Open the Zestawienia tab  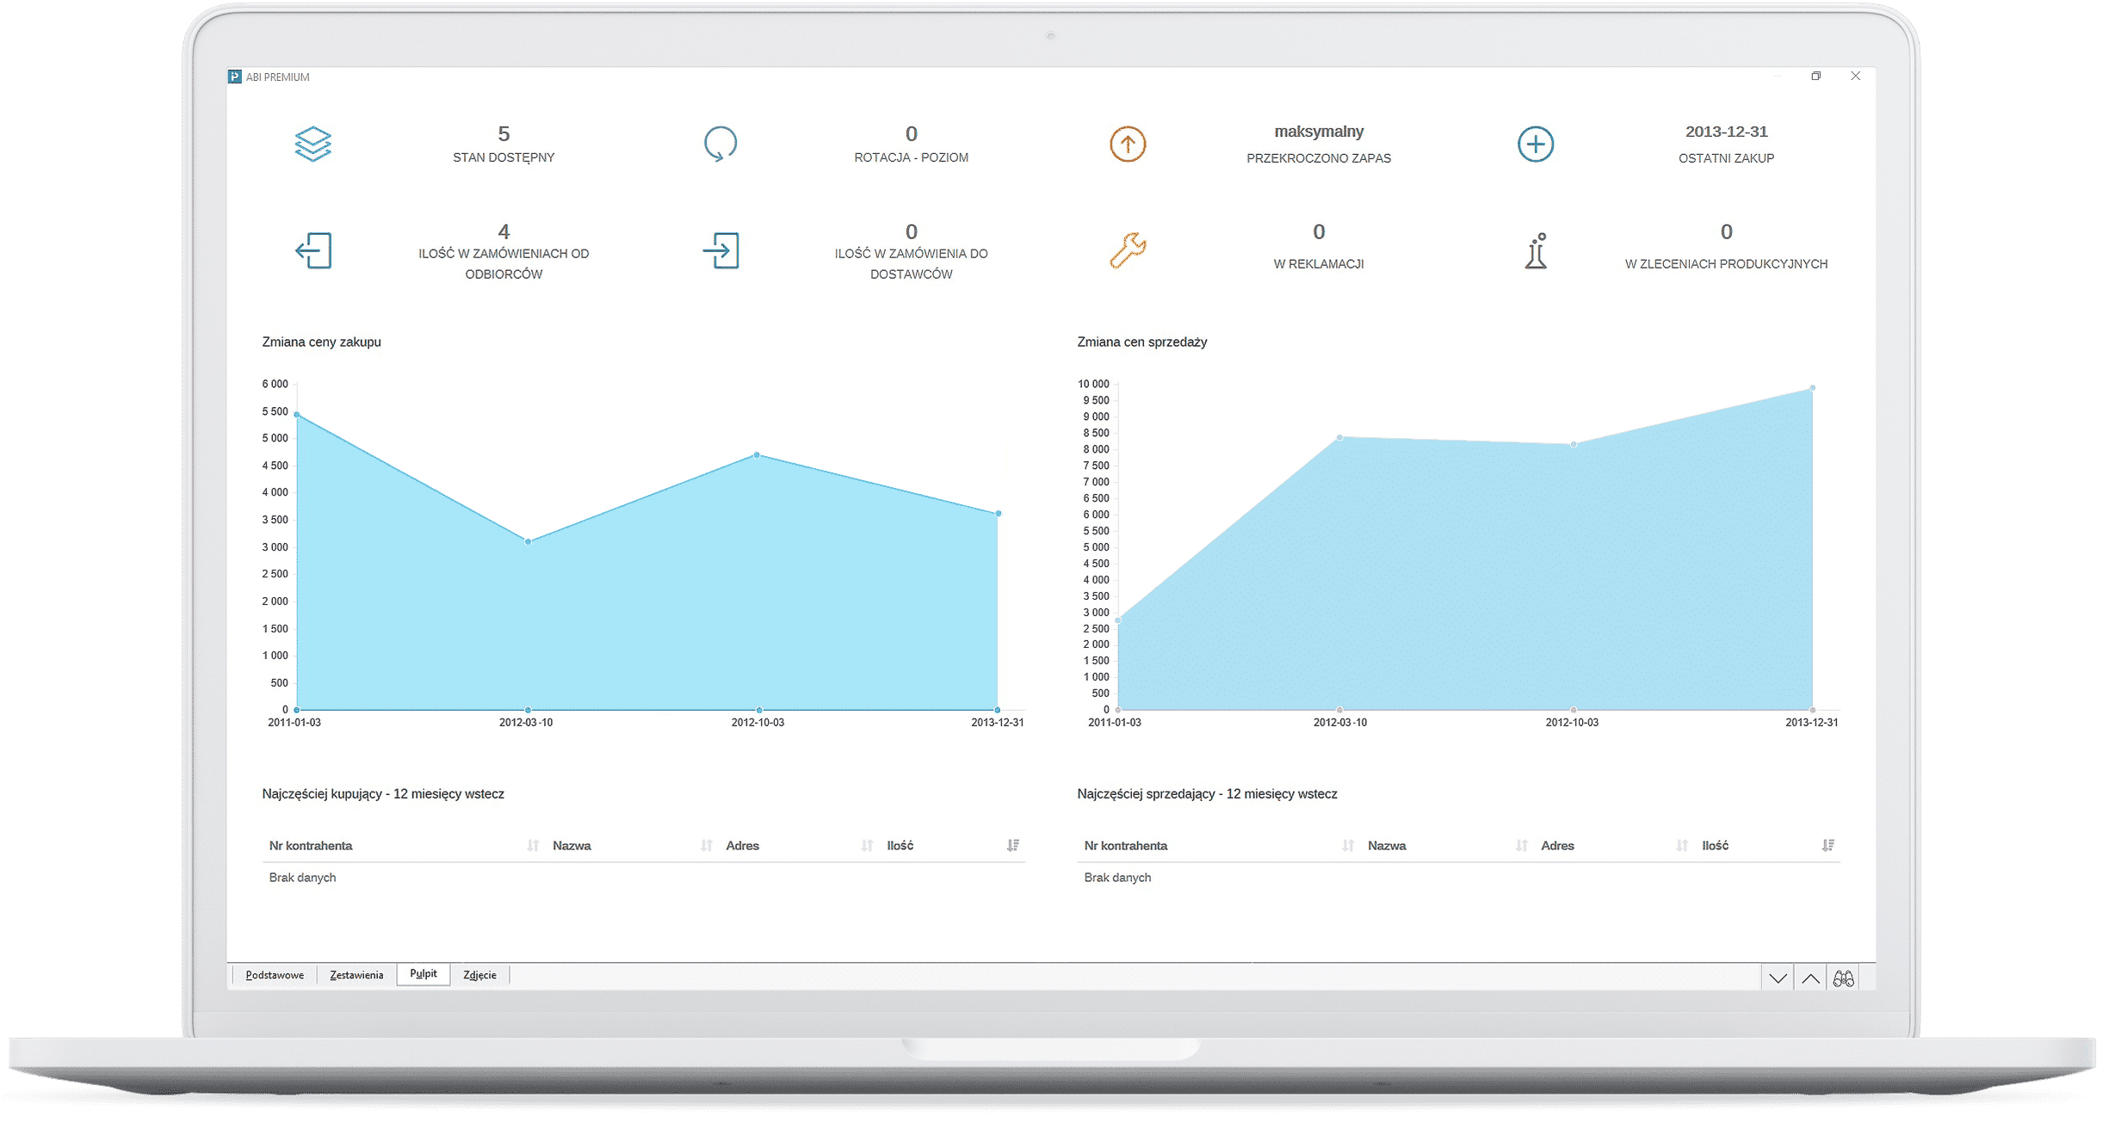click(x=356, y=975)
